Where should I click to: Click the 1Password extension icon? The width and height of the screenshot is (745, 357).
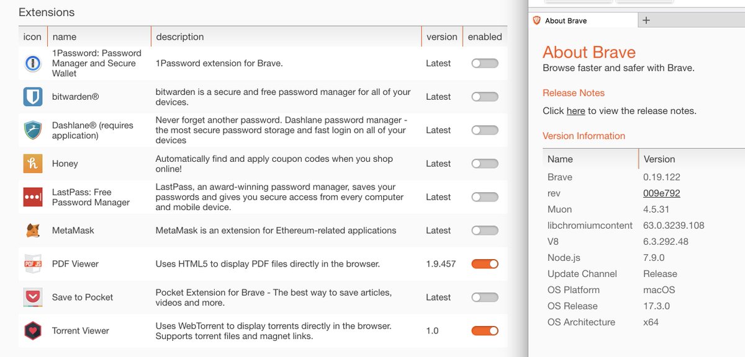[32, 63]
